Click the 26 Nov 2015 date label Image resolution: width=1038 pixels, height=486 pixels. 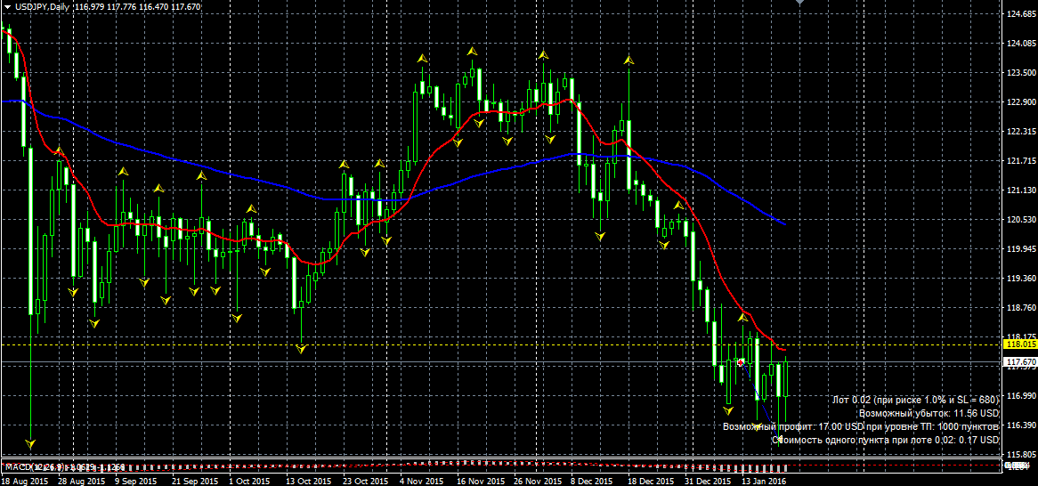pyautogui.click(x=539, y=480)
